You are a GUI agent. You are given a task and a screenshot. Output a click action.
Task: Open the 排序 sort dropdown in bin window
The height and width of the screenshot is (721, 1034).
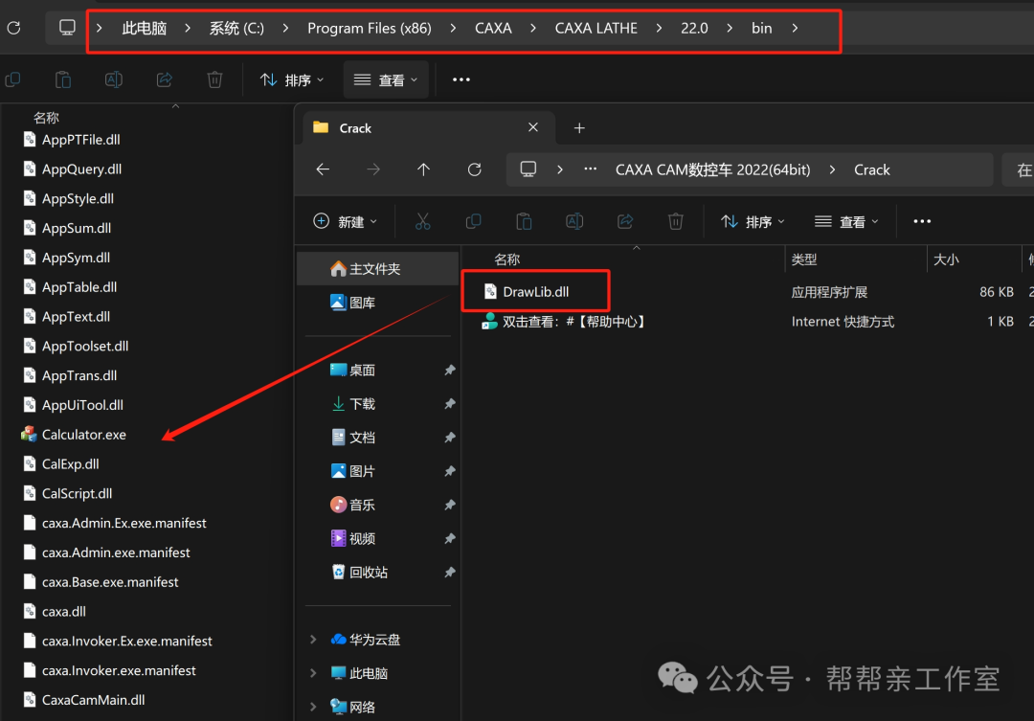[x=292, y=79]
